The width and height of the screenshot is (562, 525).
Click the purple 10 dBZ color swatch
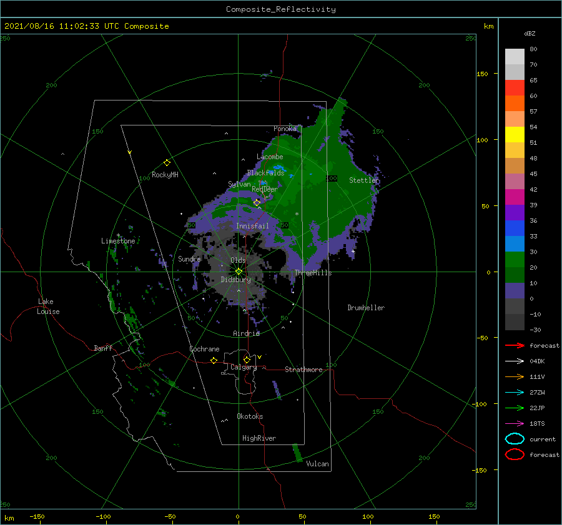[515, 290]
